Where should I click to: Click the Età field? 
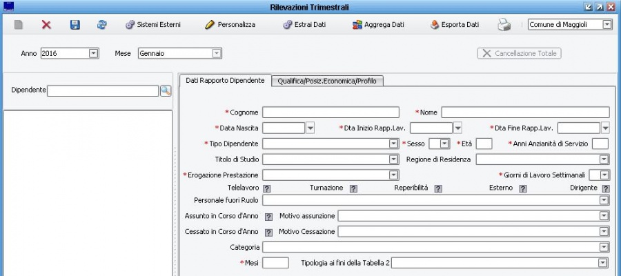[484, 144]
